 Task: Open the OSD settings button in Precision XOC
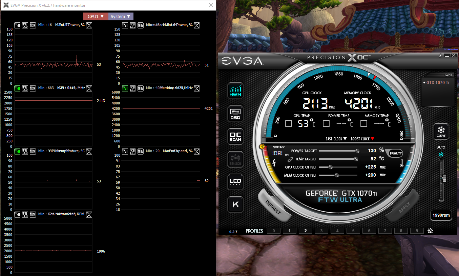click(235, 114)
